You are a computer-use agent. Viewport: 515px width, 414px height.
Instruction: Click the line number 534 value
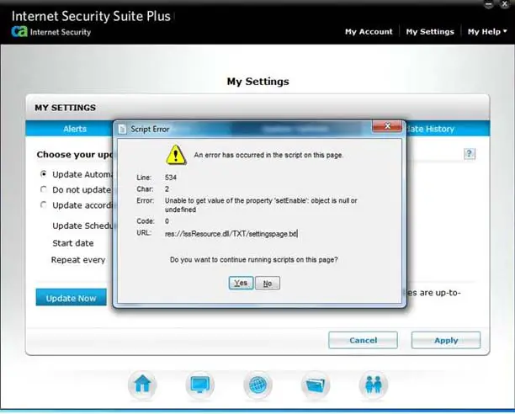171,178
